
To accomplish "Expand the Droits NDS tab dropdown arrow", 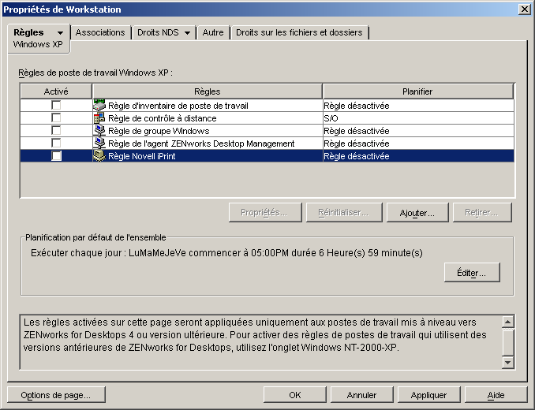I will click(x=187, y=33).
